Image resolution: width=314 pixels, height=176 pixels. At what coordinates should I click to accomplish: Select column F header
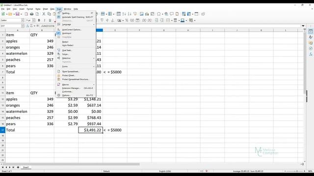point(139,30)
